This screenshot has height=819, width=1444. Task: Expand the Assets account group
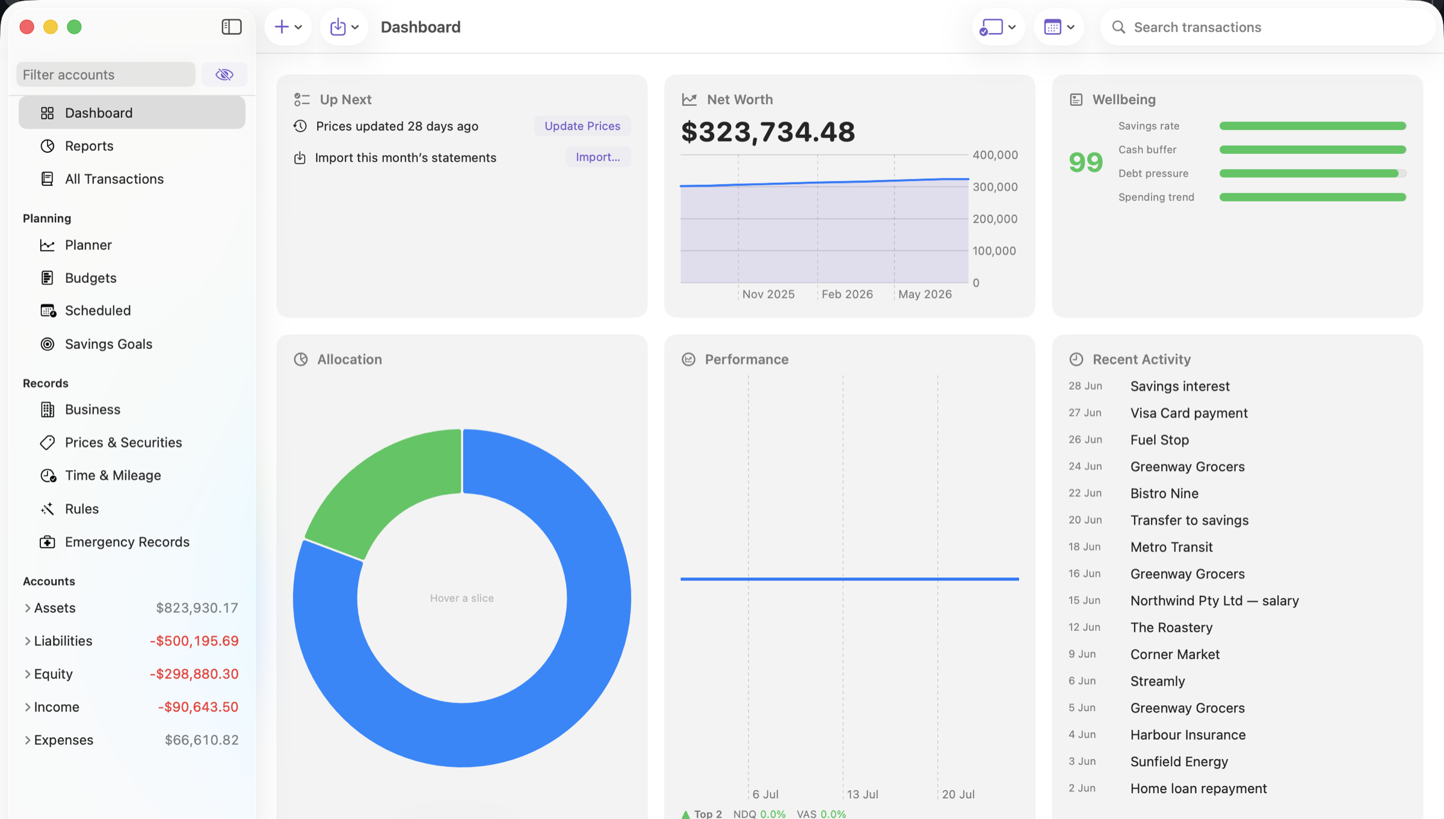click(x=27, y=608)
